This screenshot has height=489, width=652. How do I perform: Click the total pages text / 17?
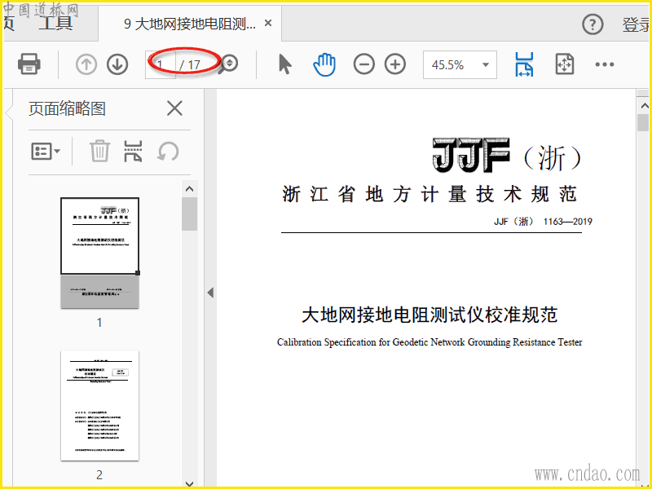[x=190, y=65]
